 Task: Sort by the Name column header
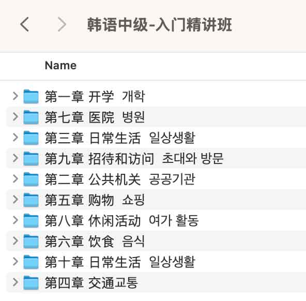point(60,65)
